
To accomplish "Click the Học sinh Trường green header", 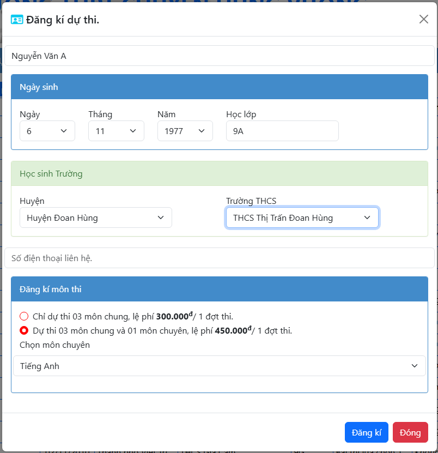I will coord(219,174).
